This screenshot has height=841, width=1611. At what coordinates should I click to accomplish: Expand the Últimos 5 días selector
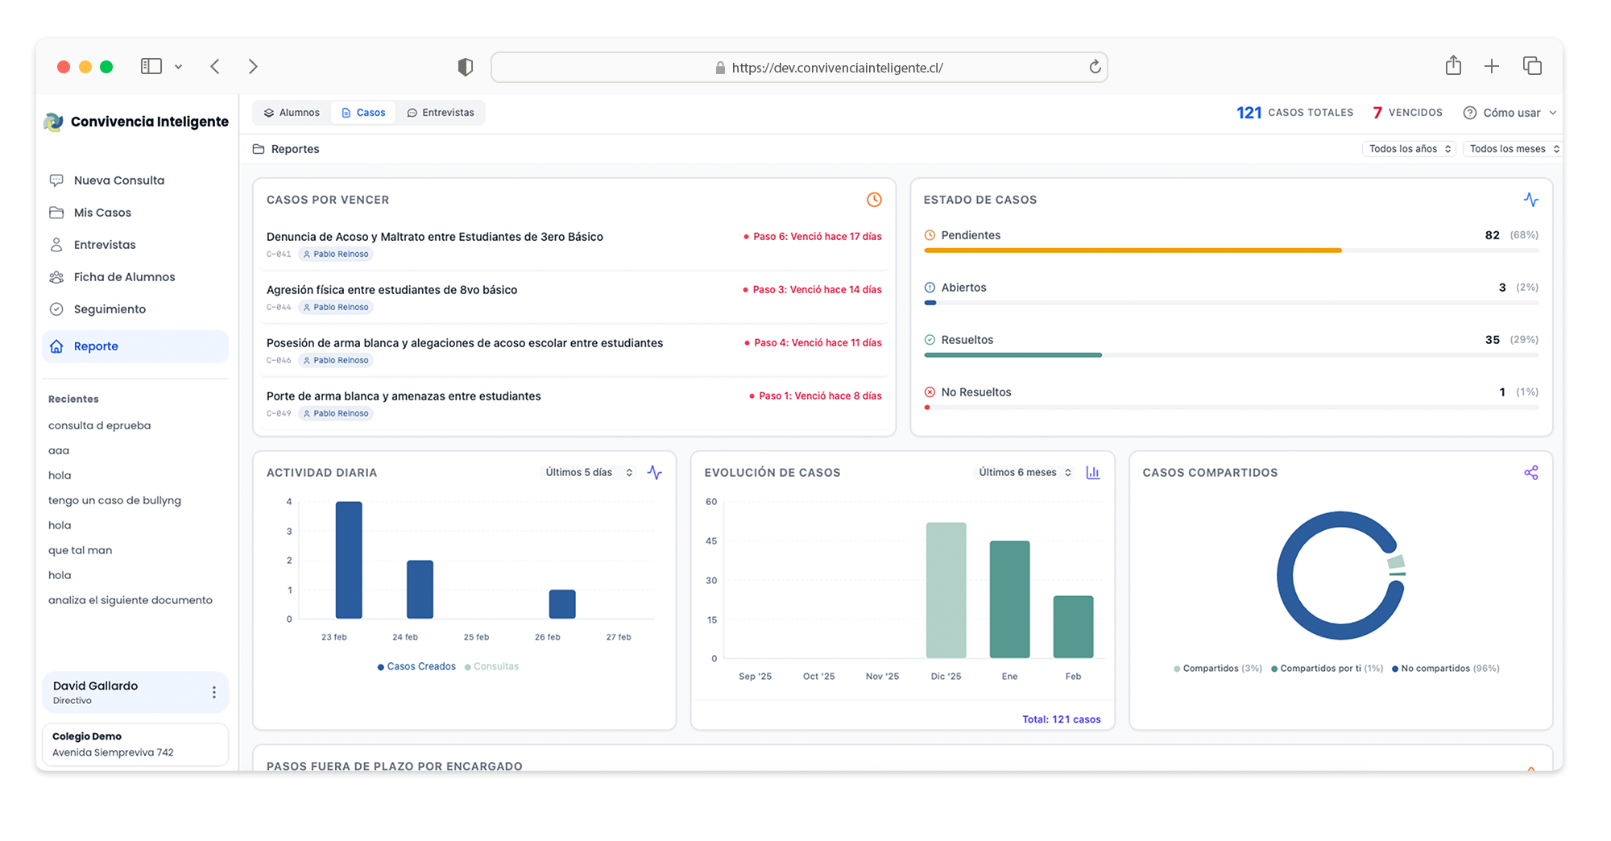point(588,473)
